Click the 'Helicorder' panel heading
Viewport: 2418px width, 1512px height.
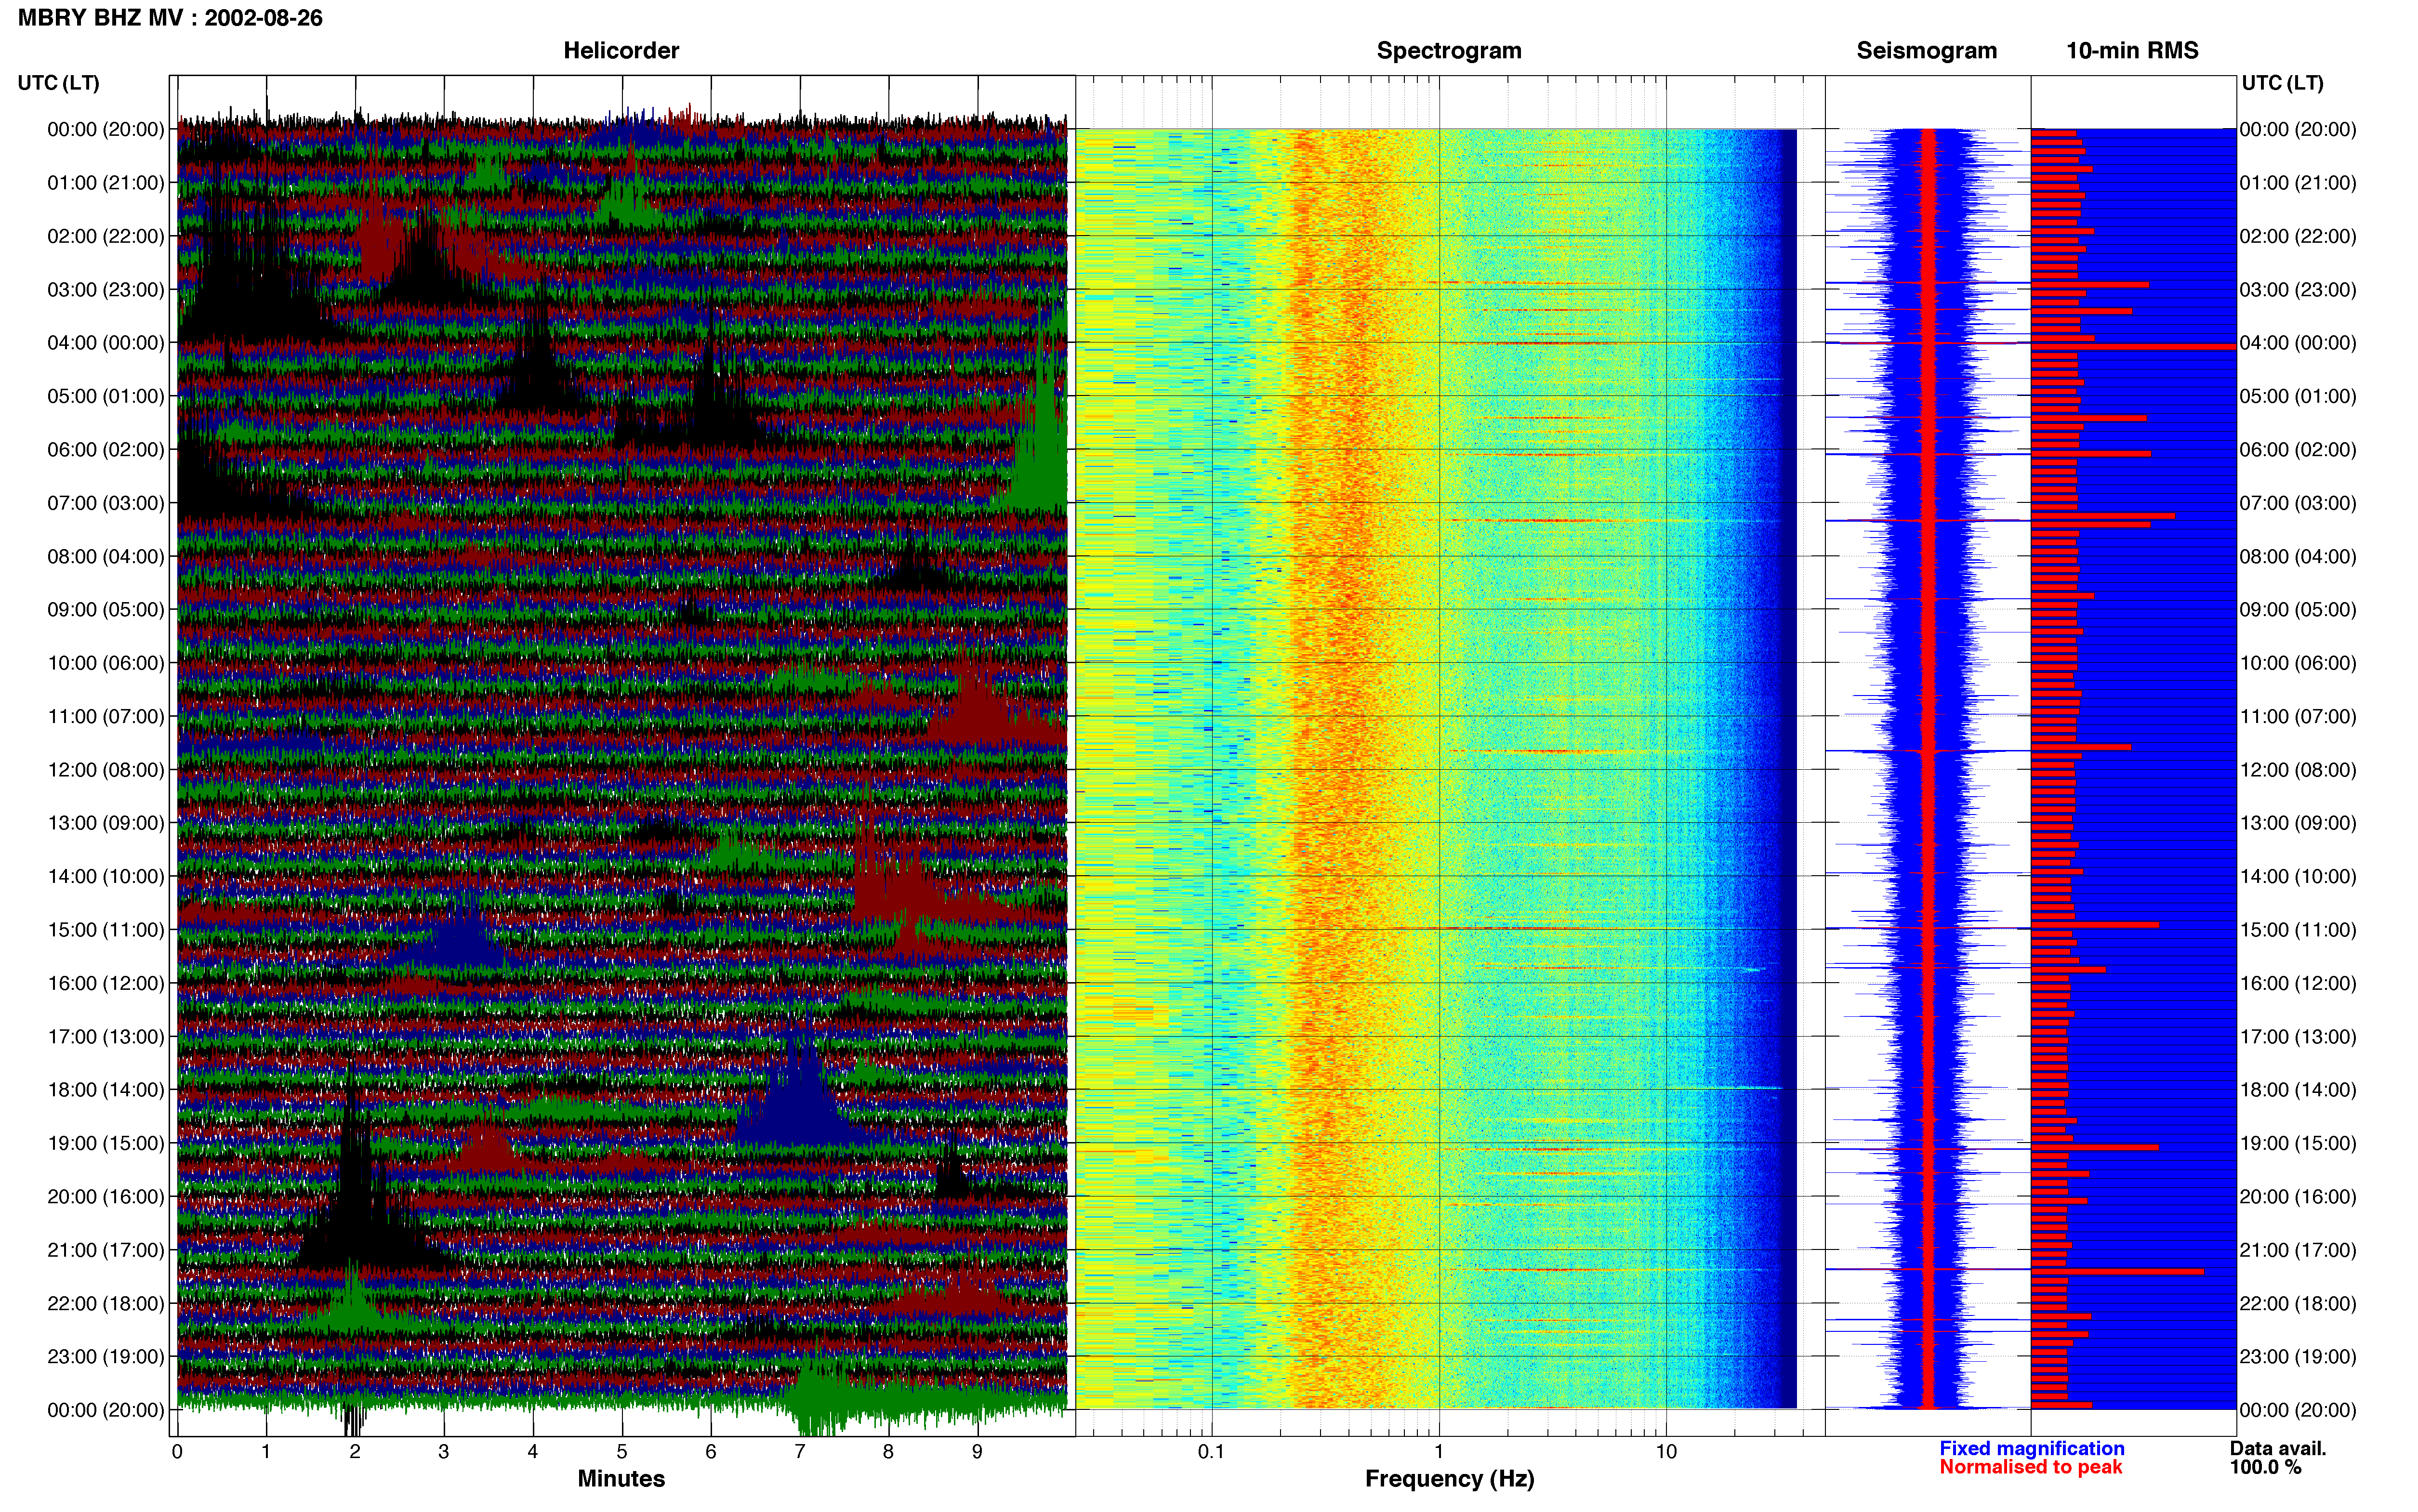pyautogui.click(x=621, y=50)
